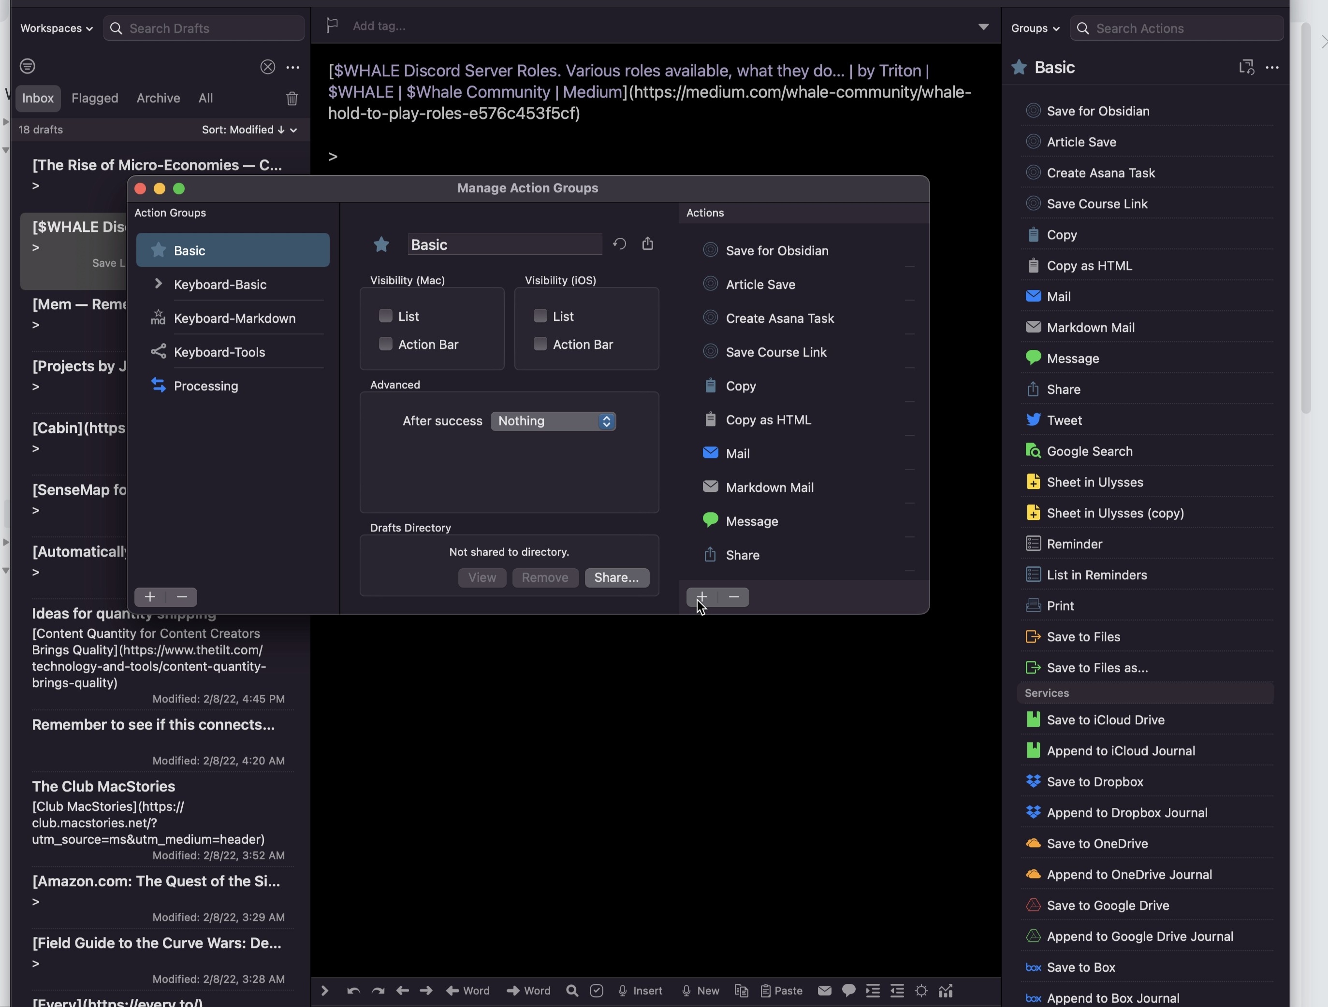1328x1007 pixels.
Task: Click the outdent icon in action bar
Action: click(x=897, y=991)
